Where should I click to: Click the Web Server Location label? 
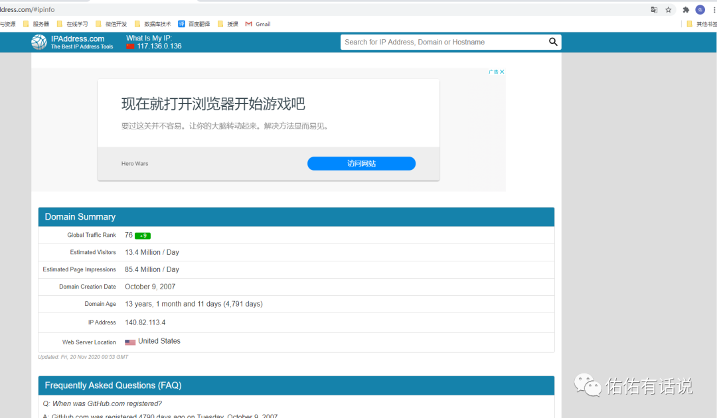coord(89,342)
